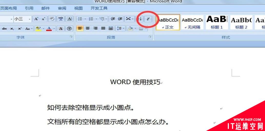Open the 字体 font dialog launcher
Image resolution: width=265 pixels, height=131 pixels.
pos(71,37)
